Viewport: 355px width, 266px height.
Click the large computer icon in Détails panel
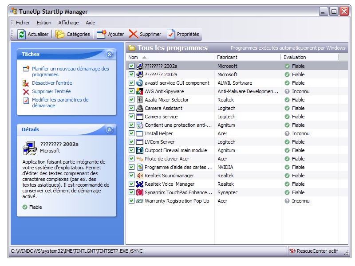click(30, 148)
